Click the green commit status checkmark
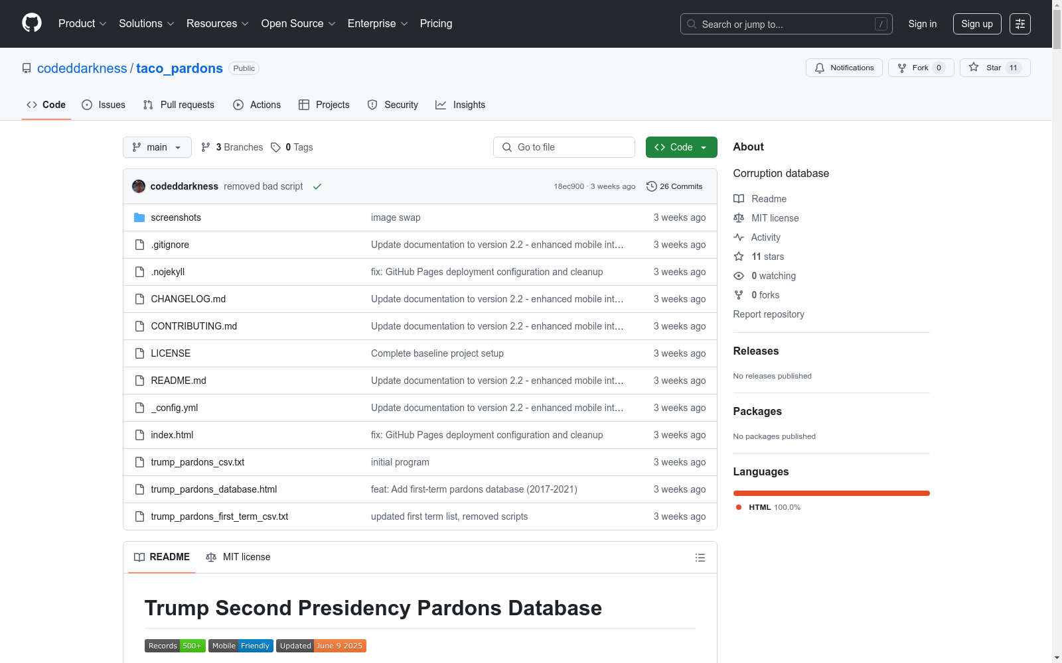Image resolution: width=1062 pixels, height=663 pixels. tap(317, 186)
